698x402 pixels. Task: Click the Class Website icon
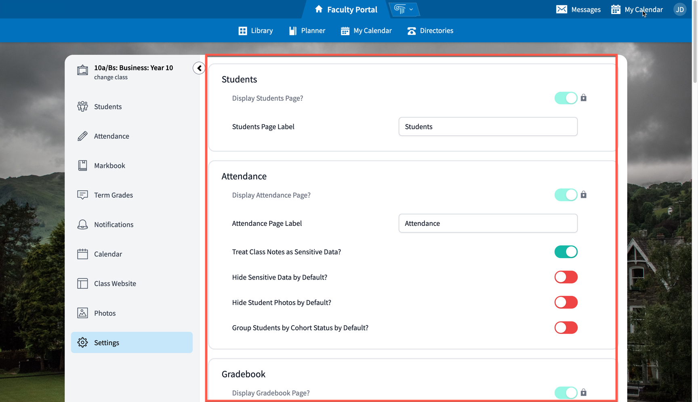82,283
